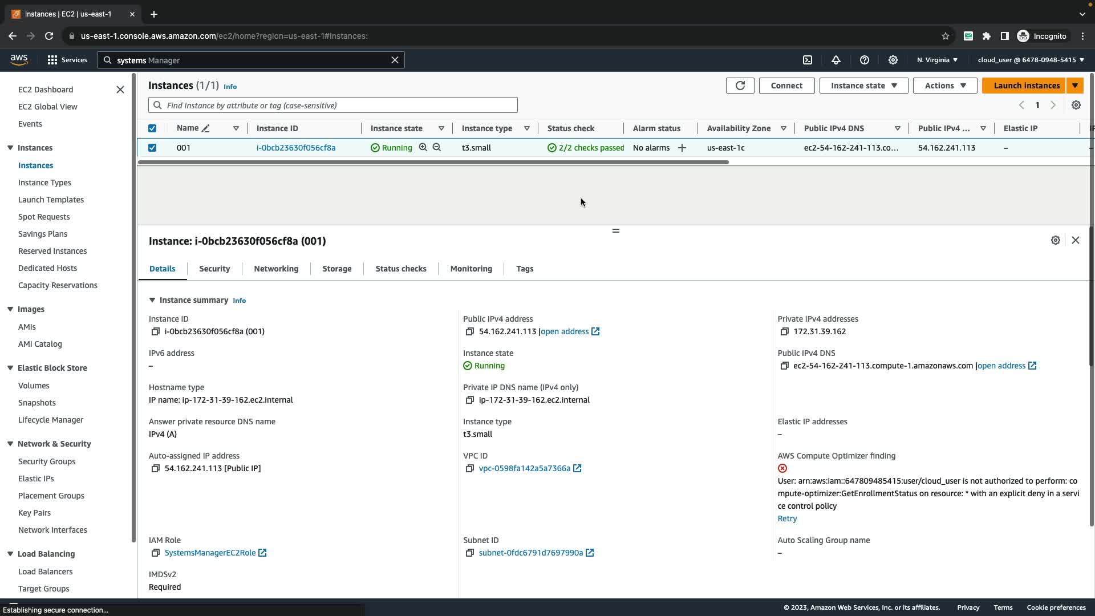Copy the Private IPv4 address 172.31.39.162
This screenshot has height=616, width=1095.
(x=784, y=331)
